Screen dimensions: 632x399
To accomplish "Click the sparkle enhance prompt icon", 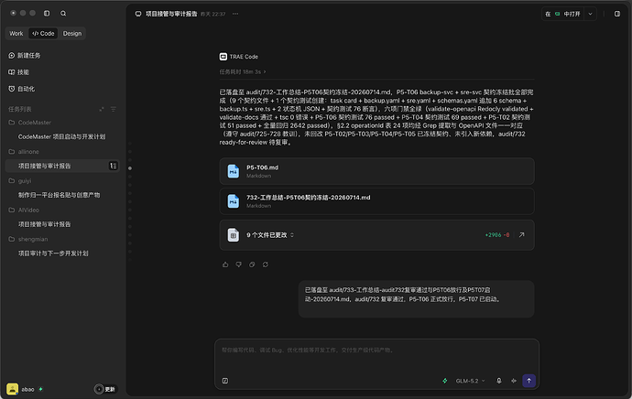I will (x=514, y=381).
